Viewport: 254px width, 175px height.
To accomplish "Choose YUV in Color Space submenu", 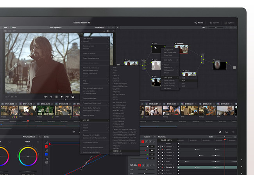I will point(188,80).
